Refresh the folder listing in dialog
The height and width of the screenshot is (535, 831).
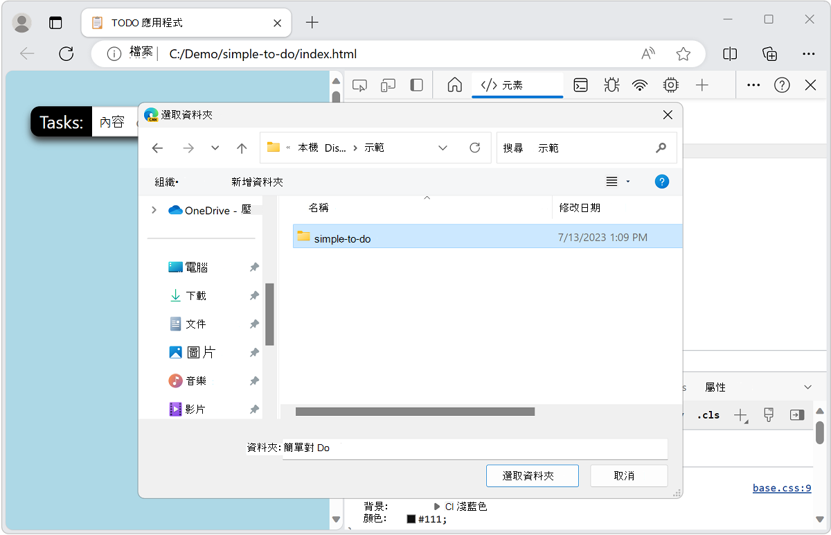(x=474, y=148)
